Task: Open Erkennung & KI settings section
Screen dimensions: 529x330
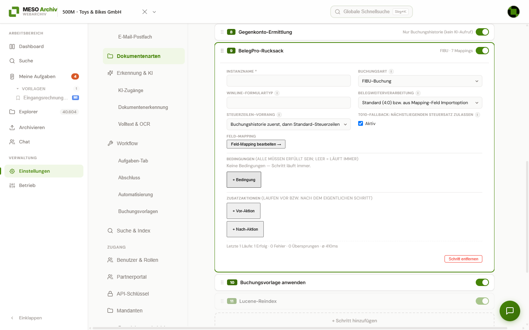Action: (144, 73)
